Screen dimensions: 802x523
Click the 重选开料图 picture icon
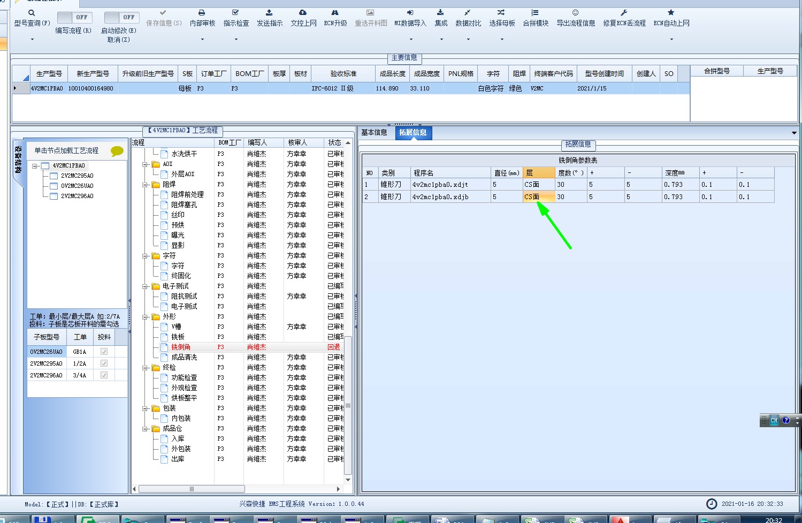click(x=370, y=12)
